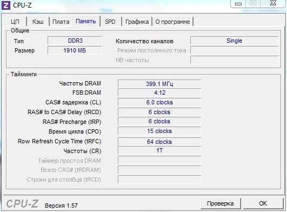Image resolution: width=287 pixels, height=212 pixels.
Task: Click the Частоты (CR) label
Action: click(82, 151)
